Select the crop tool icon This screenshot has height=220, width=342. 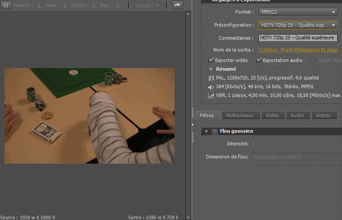[x=6, y=5]
